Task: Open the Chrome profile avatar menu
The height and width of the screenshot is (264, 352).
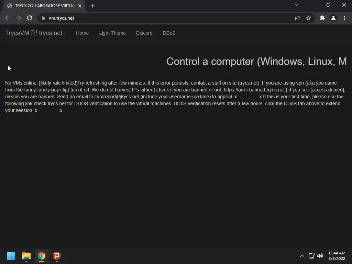Action: 333,18
